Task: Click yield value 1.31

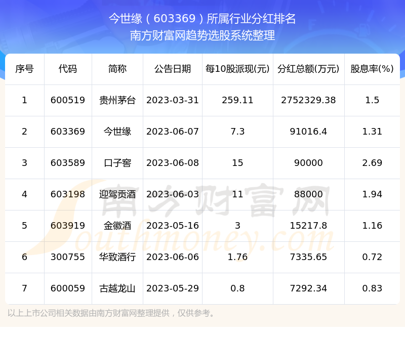Action: point(372,132)
